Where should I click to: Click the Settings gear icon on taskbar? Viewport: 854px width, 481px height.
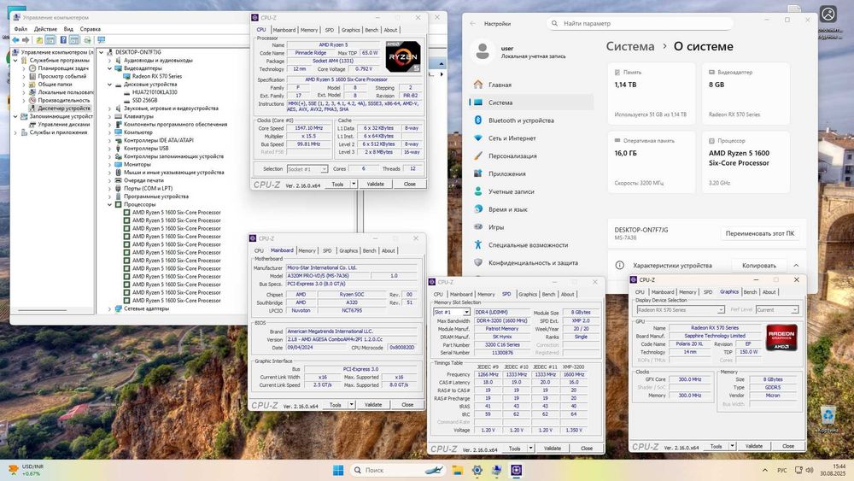(x=477, y=470)
